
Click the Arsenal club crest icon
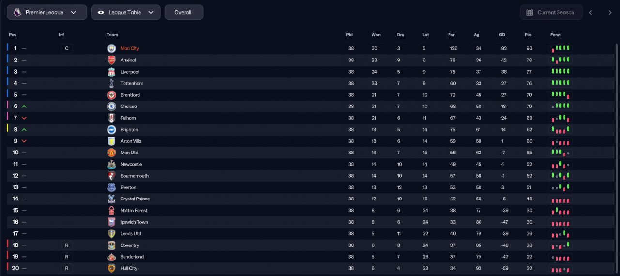[x=111, y=60]
